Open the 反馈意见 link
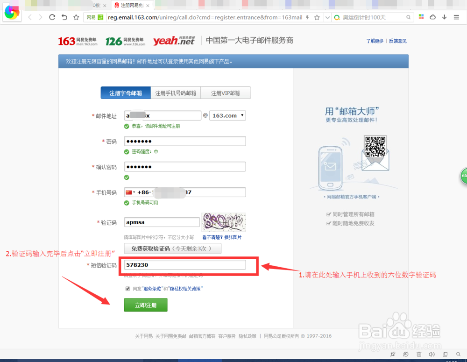Screen dimensions: 467x362 [397, 41]
